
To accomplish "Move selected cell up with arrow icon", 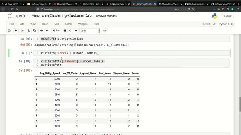I will (x=41, y=31).
